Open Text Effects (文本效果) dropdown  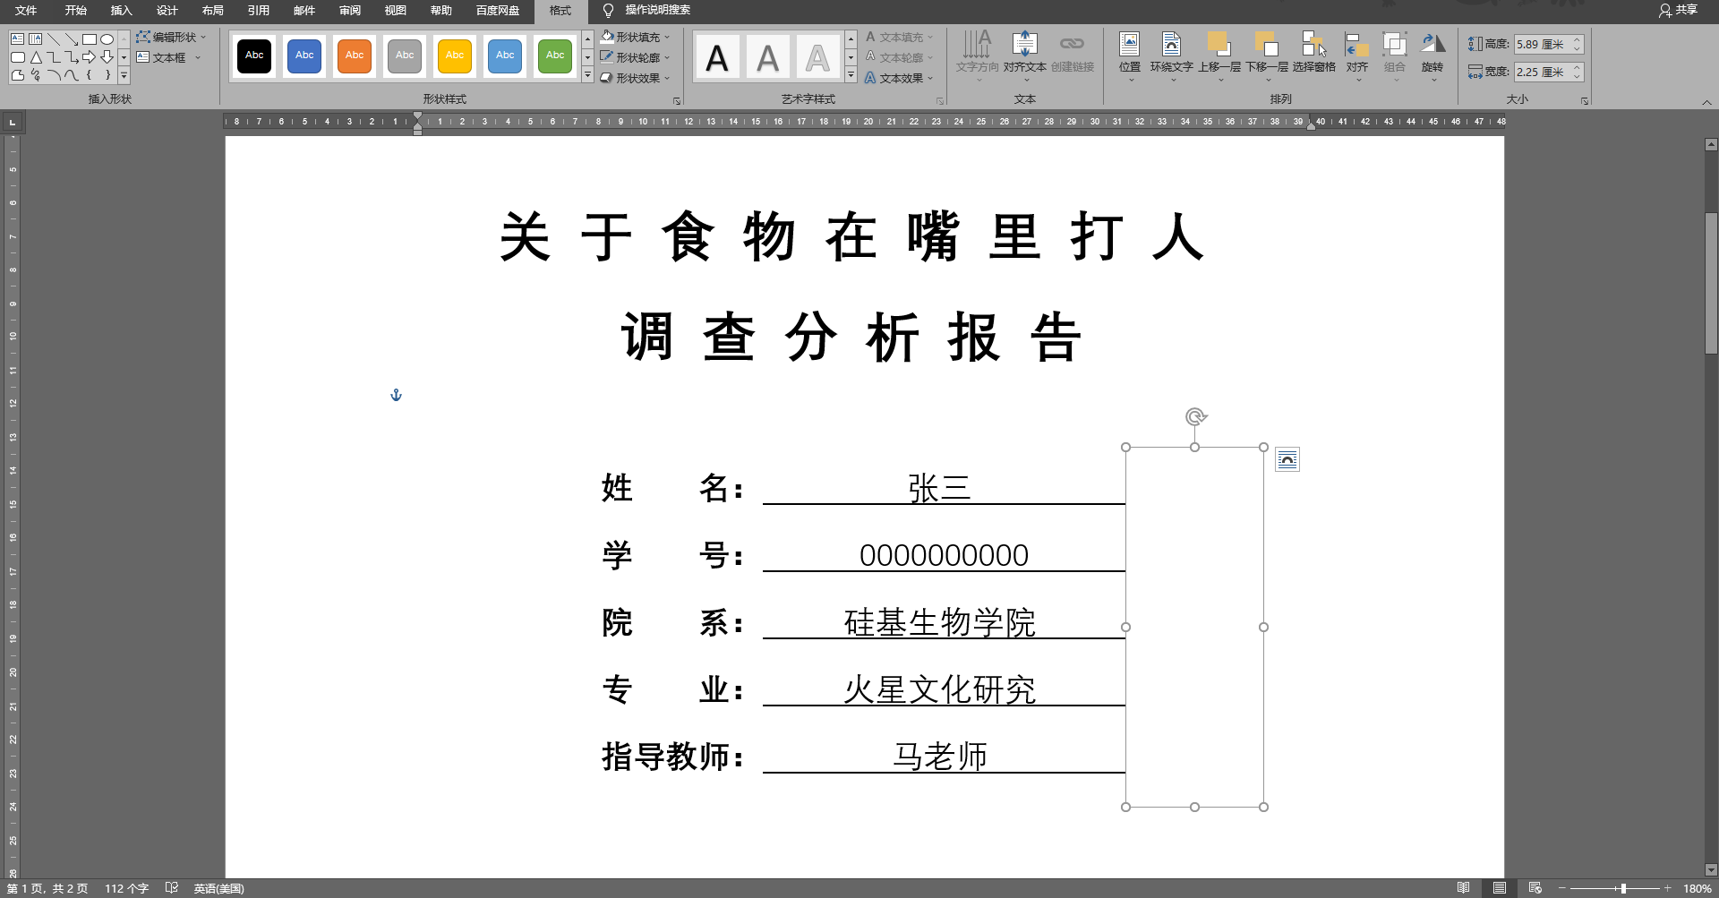pos(899,78)
